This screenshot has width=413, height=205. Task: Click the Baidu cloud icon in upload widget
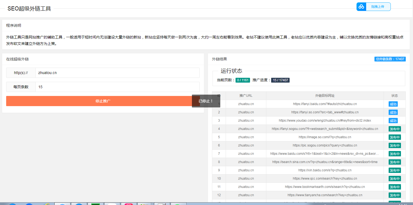[x=361, y=7]
